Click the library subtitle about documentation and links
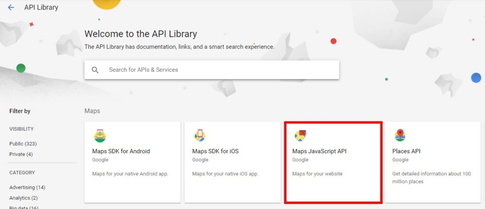 pyautogui.click(x=180, y=47)
